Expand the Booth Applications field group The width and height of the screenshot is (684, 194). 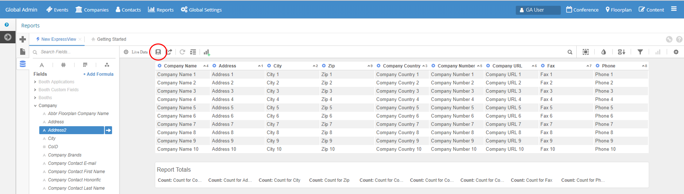(x=35, y=82)
